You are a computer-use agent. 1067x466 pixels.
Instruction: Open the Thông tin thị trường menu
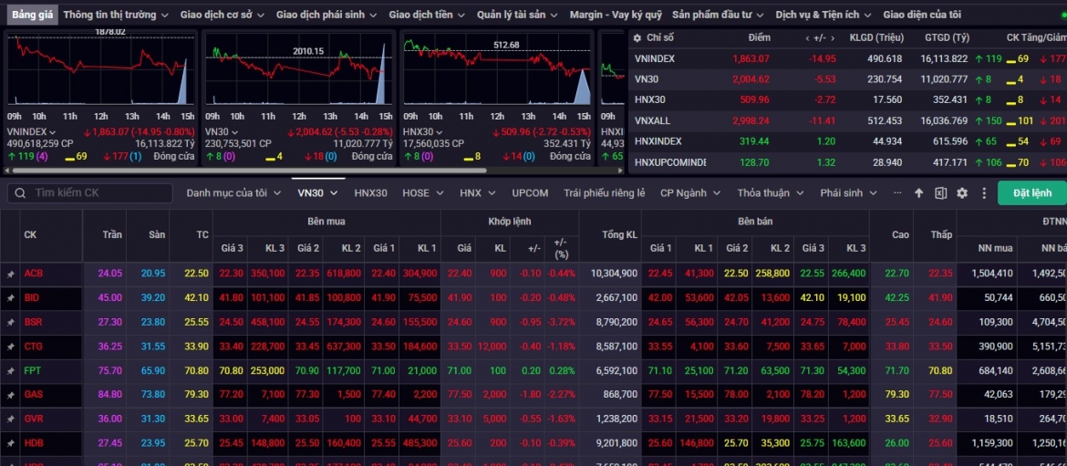115,15
